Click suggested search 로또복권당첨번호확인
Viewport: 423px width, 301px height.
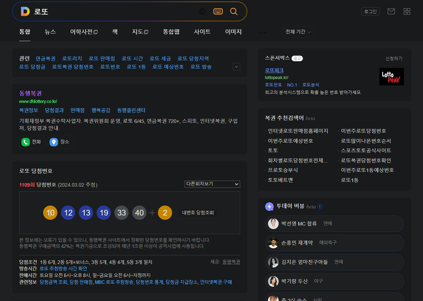[366, 161]
